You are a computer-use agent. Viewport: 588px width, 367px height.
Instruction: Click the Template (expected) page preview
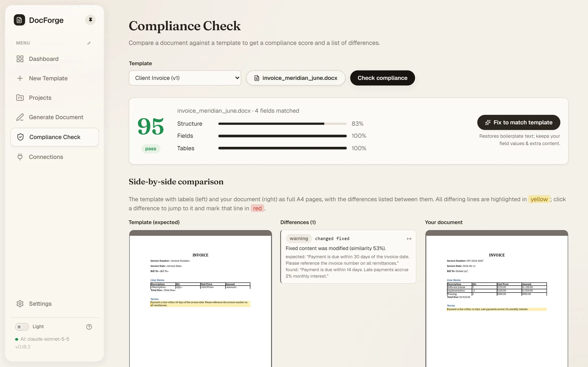coord(200,299)
